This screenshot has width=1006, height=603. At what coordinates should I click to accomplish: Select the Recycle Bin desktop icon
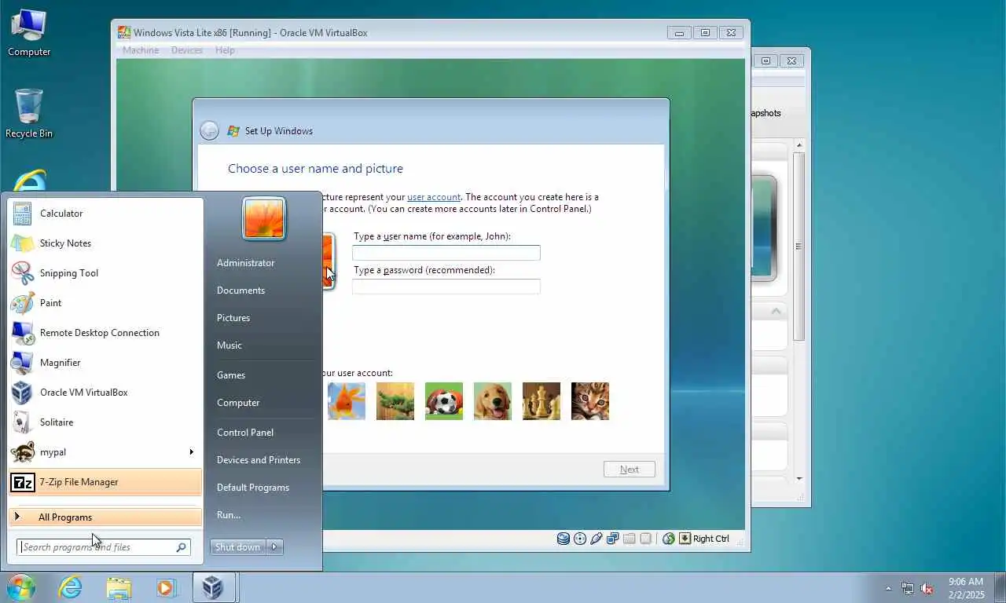click(29, 114)
